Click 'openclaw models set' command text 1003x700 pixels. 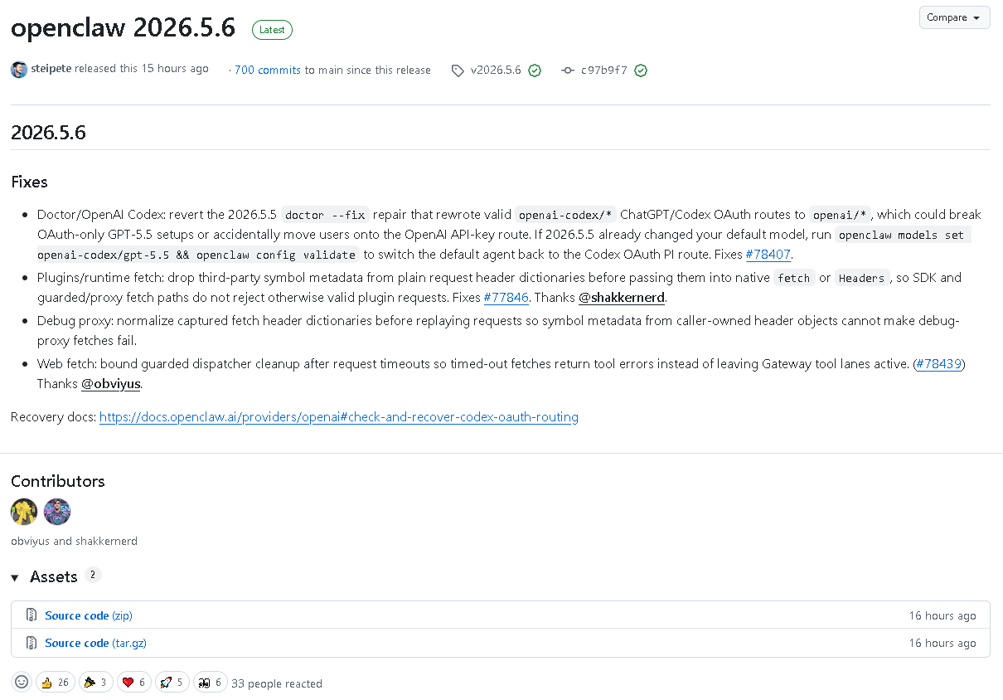coord(902,235)
